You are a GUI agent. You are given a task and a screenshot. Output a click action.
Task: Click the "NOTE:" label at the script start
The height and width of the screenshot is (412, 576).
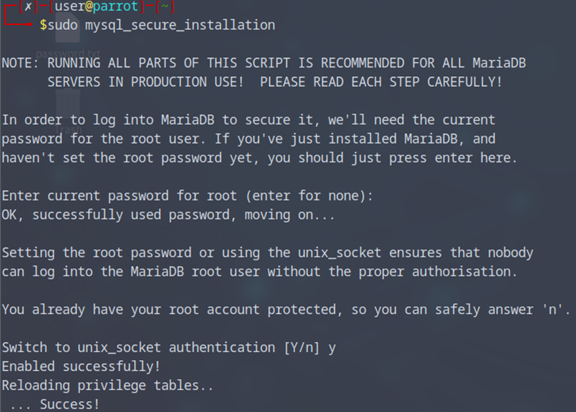tap(21, 63)
